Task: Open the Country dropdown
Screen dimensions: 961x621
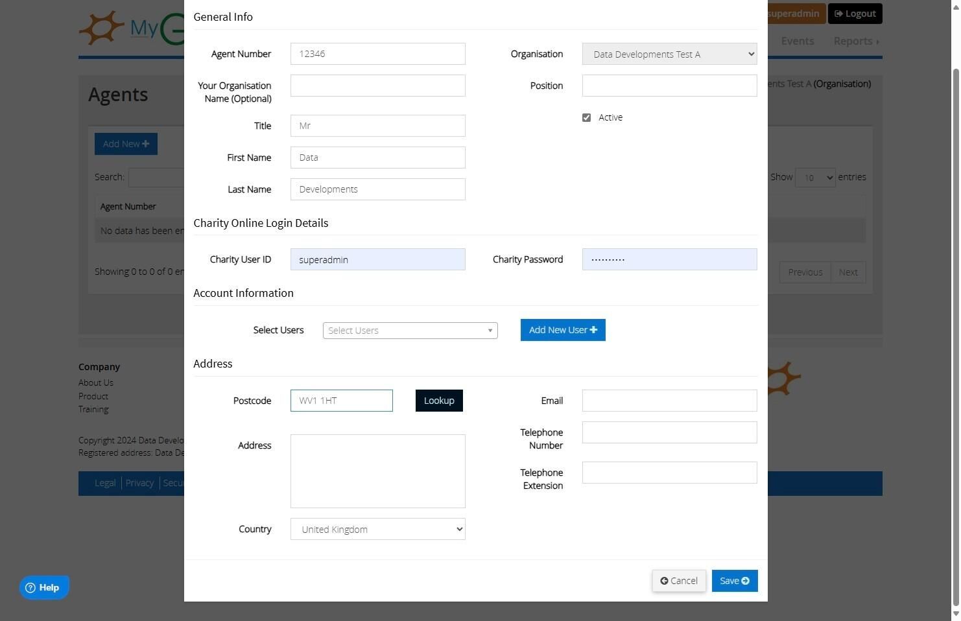Action: click(x=377, y=529)
